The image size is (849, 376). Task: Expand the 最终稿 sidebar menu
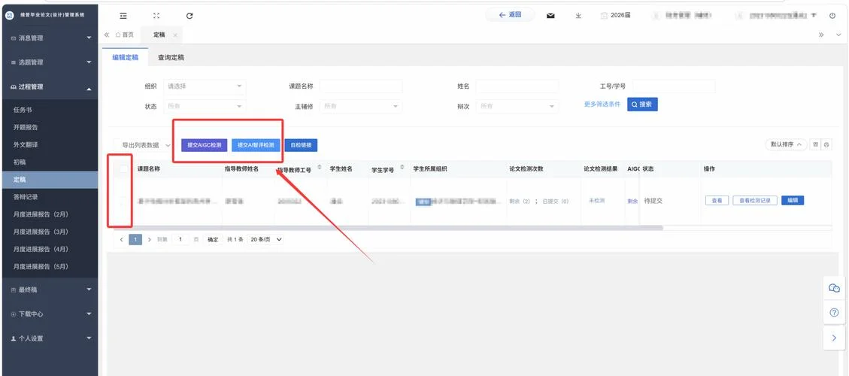tap(50, 290)
